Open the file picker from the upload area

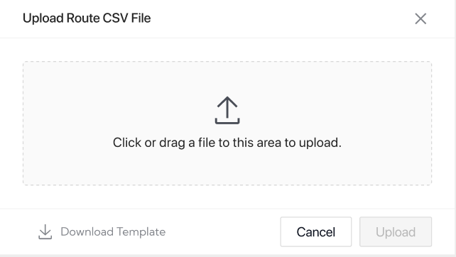click(227, 124)
